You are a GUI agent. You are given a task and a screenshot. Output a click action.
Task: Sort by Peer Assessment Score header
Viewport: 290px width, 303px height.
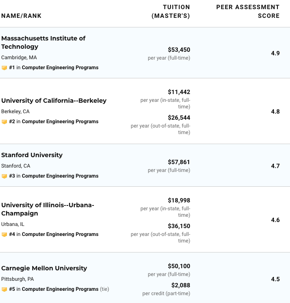pos(248,12)
